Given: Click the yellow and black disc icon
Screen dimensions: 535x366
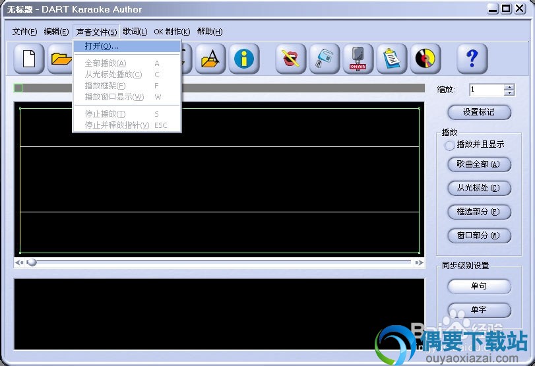Looking at the screenshot, I should [x=425, y=58].
